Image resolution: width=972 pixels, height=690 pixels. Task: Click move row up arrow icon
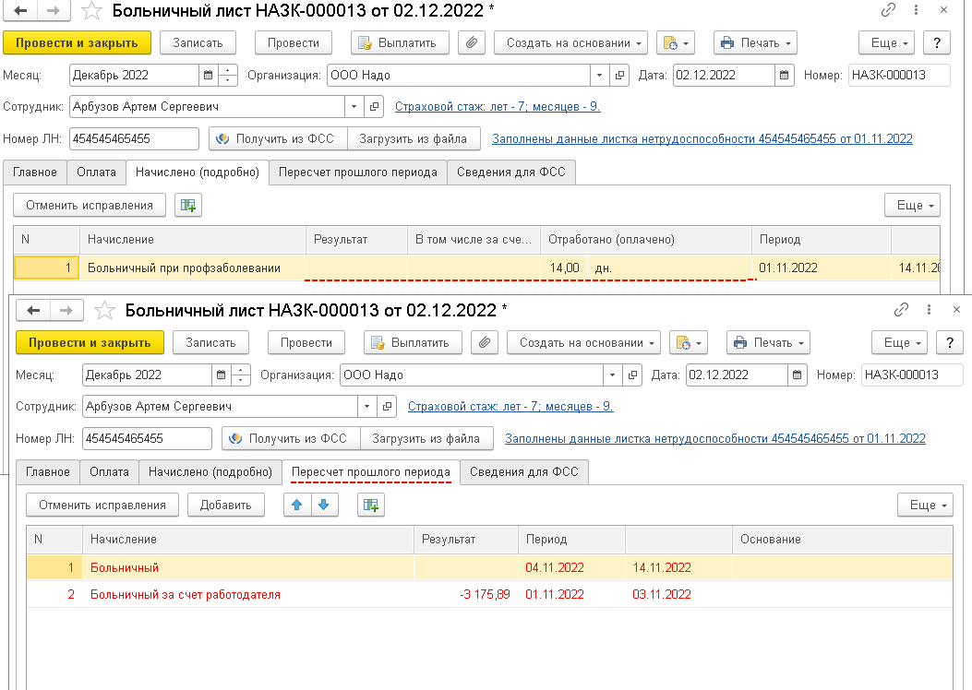(298, 505)
